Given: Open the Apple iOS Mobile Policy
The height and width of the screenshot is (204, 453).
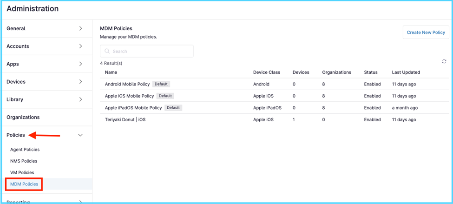Looking at the screenshot, I should pos(129,96).
